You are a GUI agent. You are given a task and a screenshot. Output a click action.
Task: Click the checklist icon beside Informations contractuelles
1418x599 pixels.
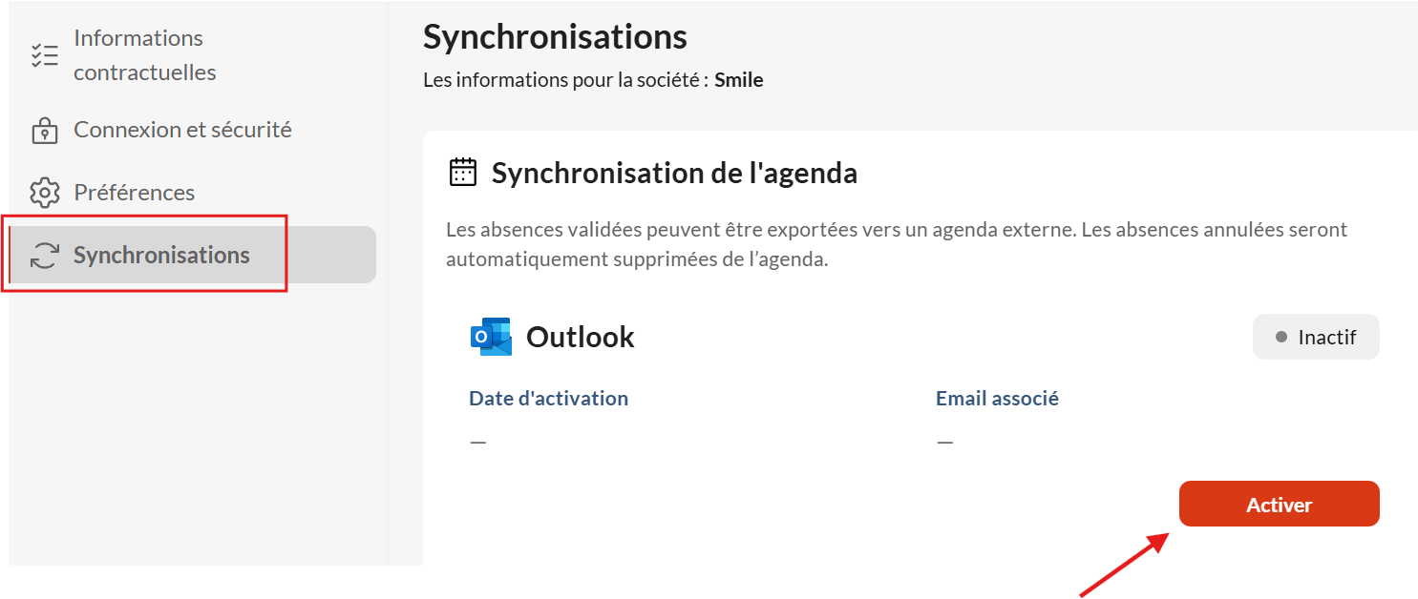44,55
